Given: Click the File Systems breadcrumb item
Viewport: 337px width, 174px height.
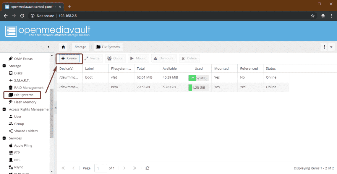Looking at the screenshot, I should coord(108,47).
